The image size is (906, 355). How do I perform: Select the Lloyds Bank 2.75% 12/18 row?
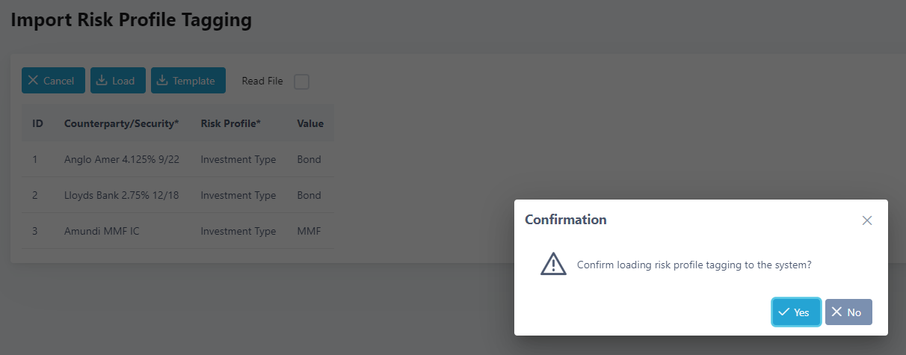[x=120, y=195]
